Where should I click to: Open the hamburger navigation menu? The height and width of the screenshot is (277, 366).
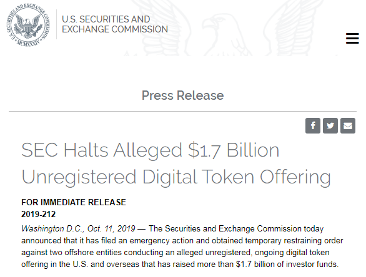click(352, 38)
